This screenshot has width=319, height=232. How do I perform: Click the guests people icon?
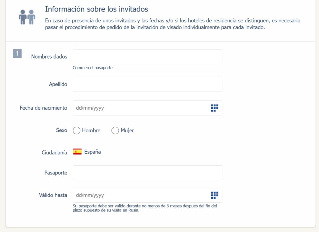click(x=27, y=17)
